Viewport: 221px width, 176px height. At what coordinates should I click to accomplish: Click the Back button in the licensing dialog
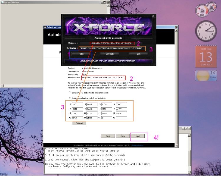(x=108, y=136)
